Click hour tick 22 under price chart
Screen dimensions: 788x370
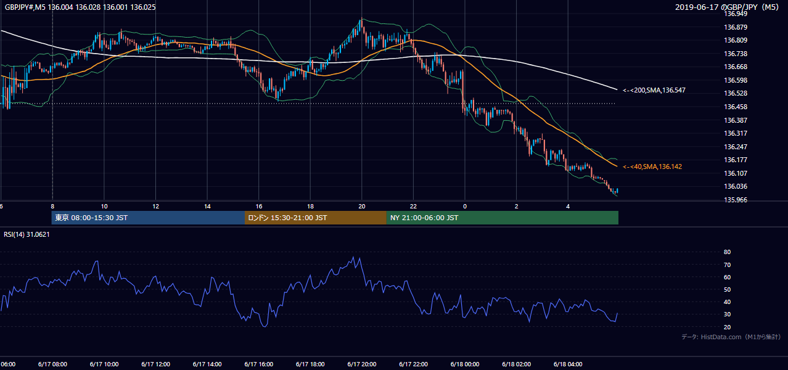[414, 207]
